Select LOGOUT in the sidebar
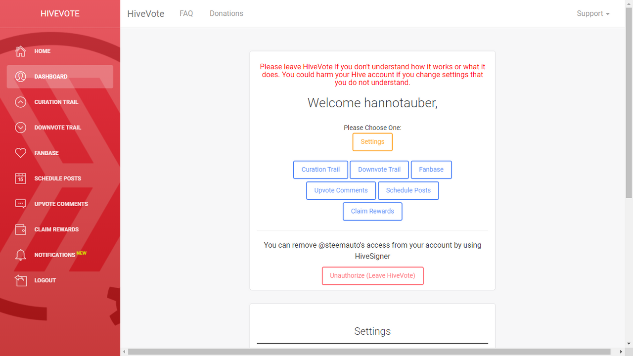 pos(60,280)
